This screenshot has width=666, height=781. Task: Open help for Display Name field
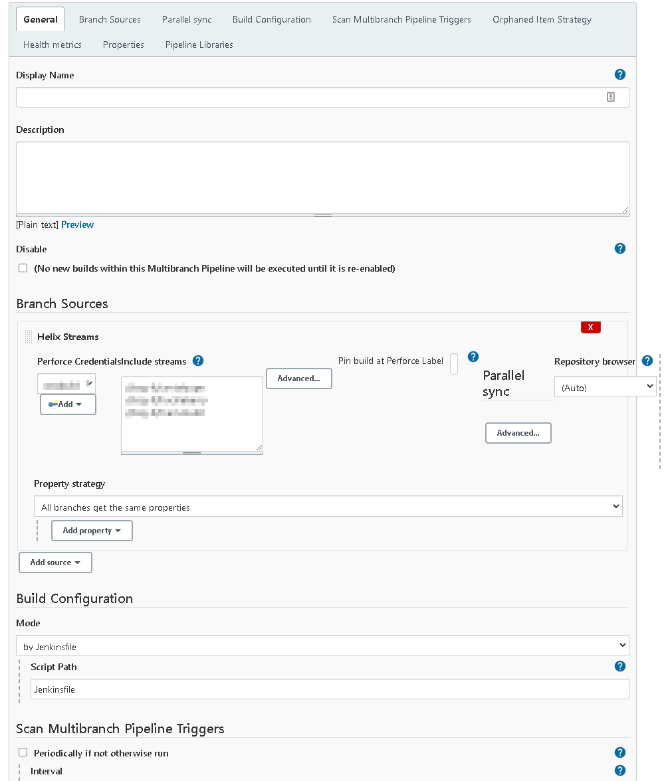pyautogui.click(x=619, y=74)
